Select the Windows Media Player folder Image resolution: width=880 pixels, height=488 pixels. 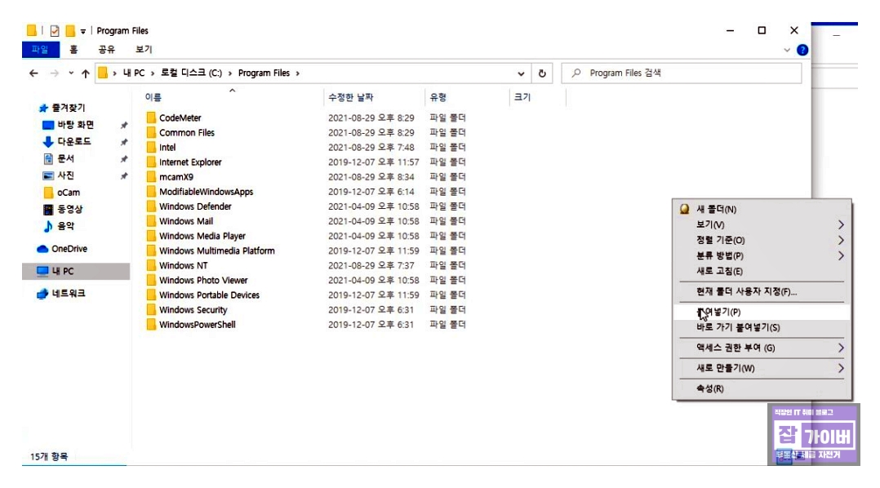(202, 236)
